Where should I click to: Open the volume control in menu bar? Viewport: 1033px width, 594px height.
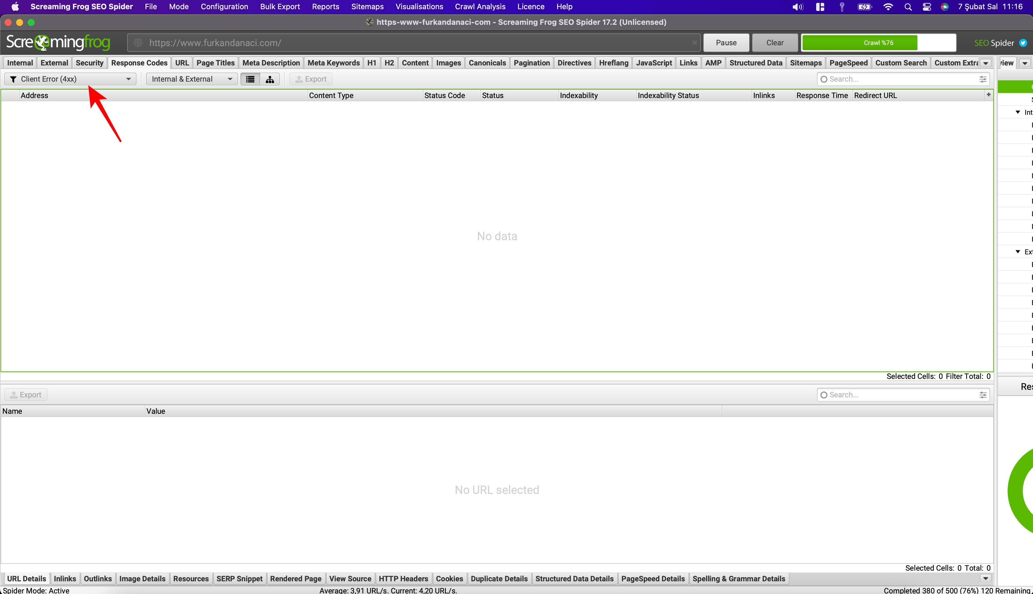click(x=797, y=7)
